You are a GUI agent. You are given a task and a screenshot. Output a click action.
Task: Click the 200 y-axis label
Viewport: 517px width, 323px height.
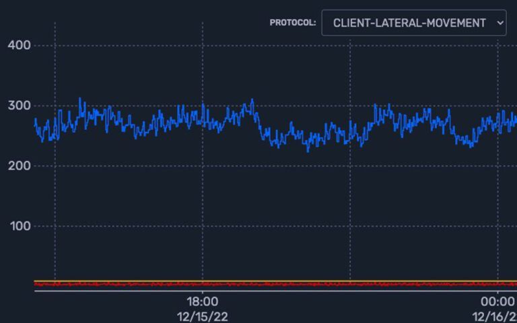tap(19, 166)
